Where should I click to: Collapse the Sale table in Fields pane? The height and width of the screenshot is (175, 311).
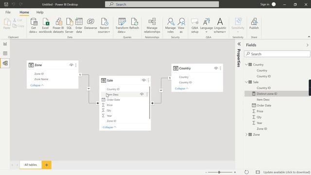point(246,82)
